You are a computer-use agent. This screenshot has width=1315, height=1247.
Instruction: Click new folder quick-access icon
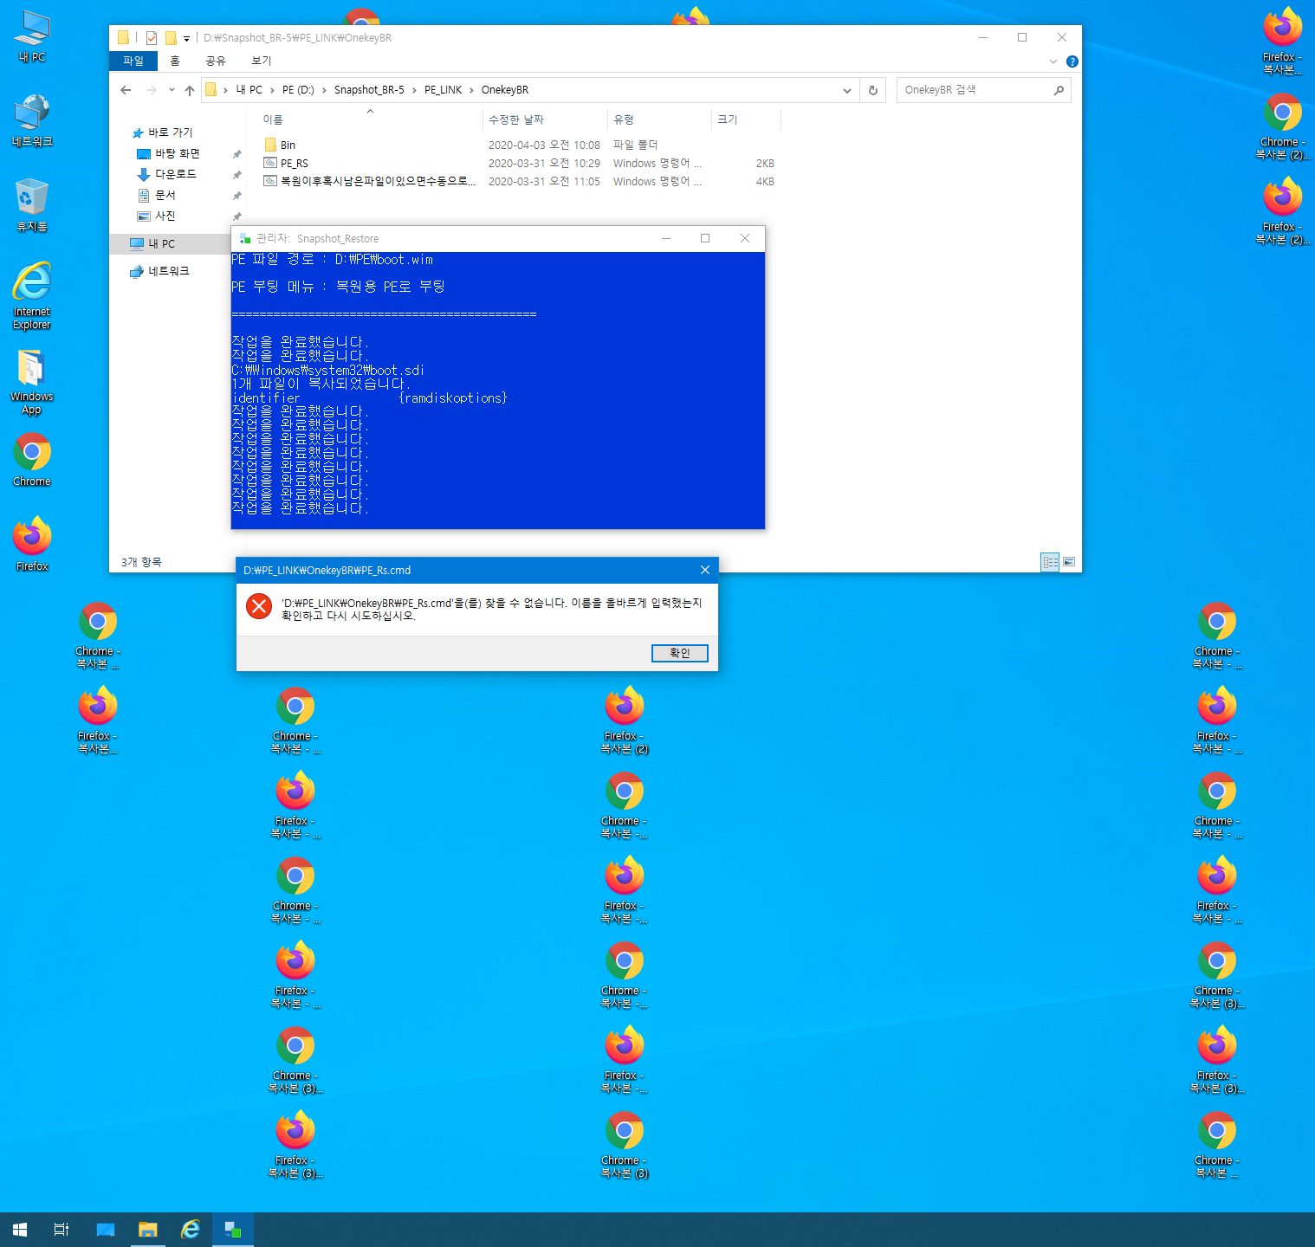coord(171,38)
